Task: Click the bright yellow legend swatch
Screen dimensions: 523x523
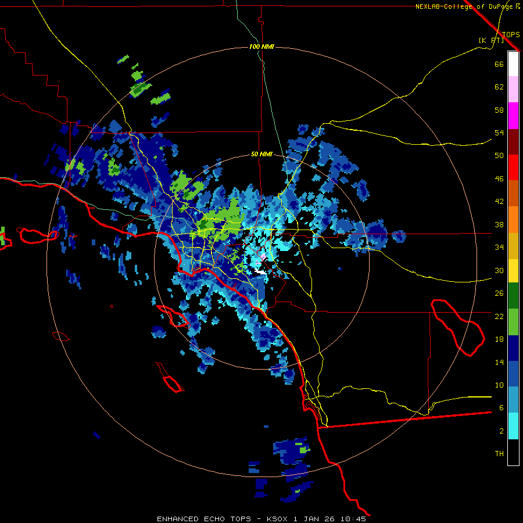Action: [x=513, y=271]
